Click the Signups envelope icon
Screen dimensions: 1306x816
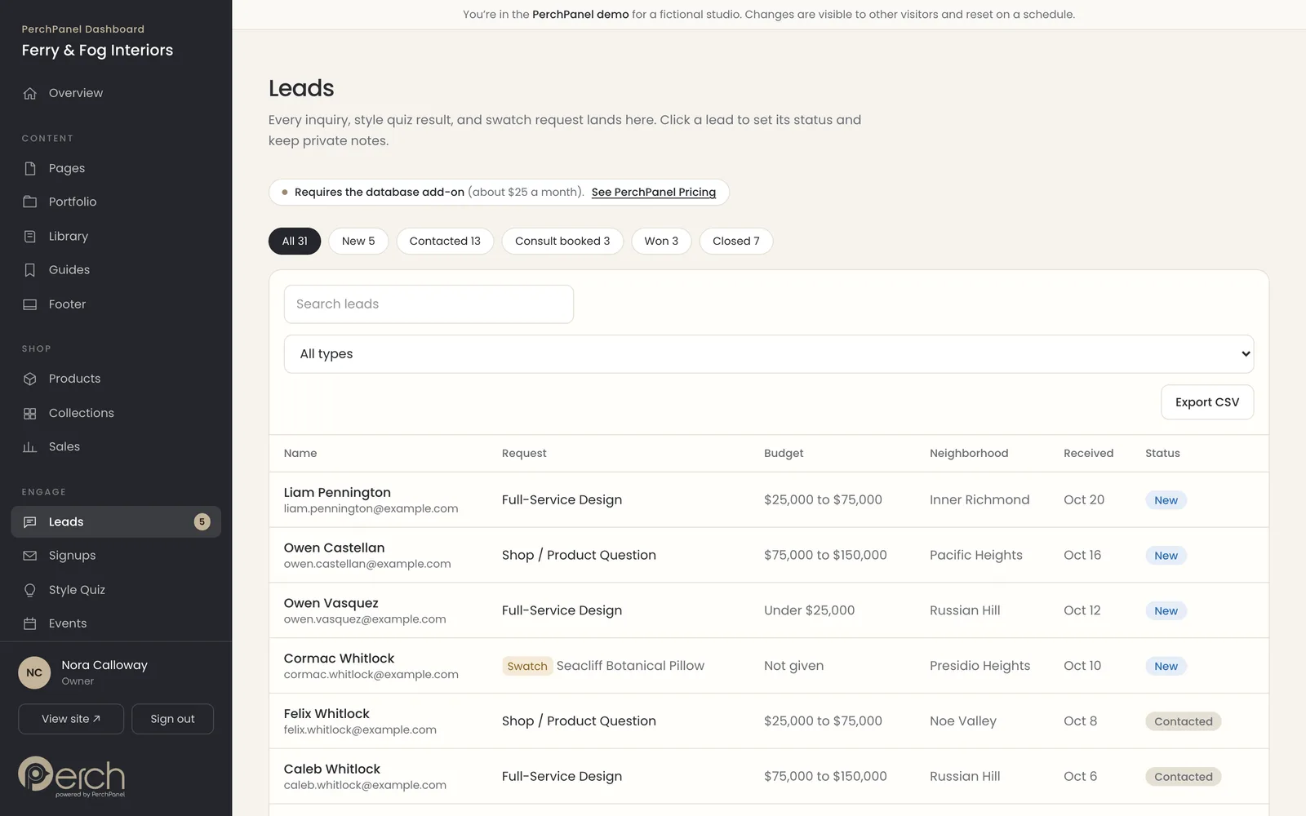[x=30, y=556]
